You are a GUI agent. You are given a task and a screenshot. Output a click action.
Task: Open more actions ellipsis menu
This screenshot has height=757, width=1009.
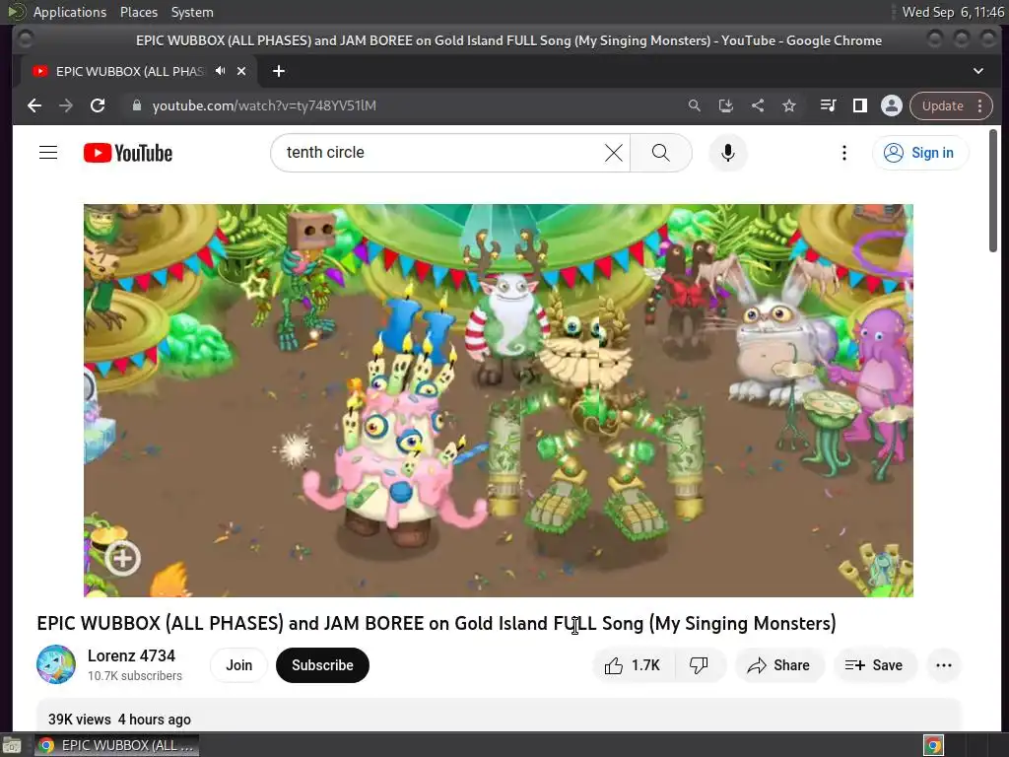(944, 665)
